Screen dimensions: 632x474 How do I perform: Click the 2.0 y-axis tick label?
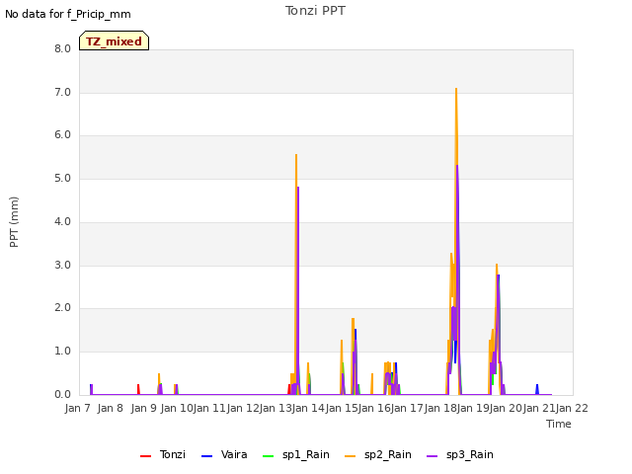click(62, 308)
